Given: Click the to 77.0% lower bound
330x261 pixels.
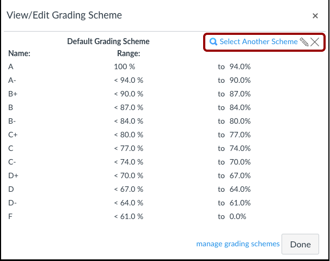Looking at the screenshot, I should pyautogui.click(x=234, y=135).
